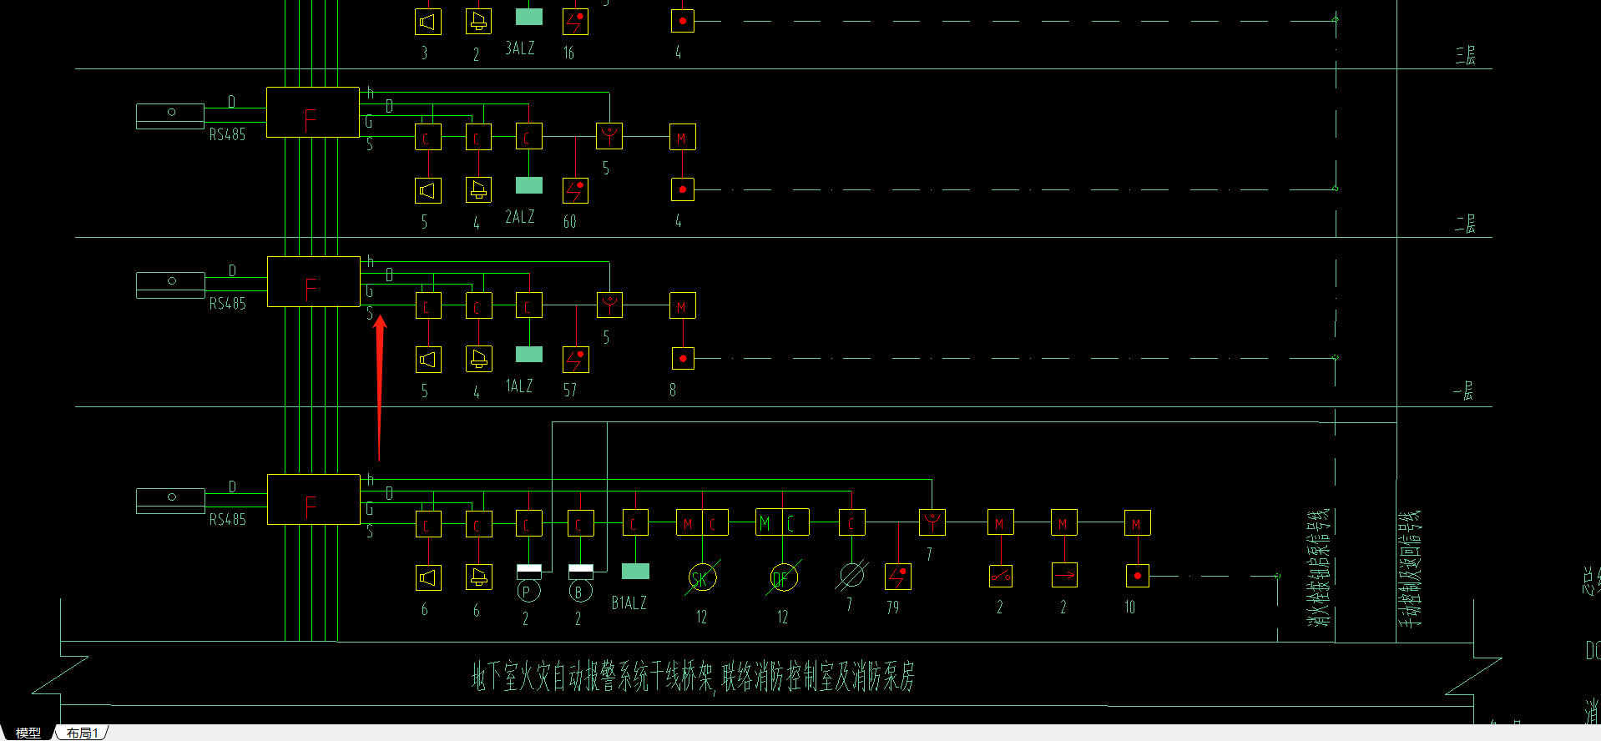The width and height of the screenshot is (1601, 741).
Task: Select the basement Y phone symbol labeled 7
Action: click(932, 522)
